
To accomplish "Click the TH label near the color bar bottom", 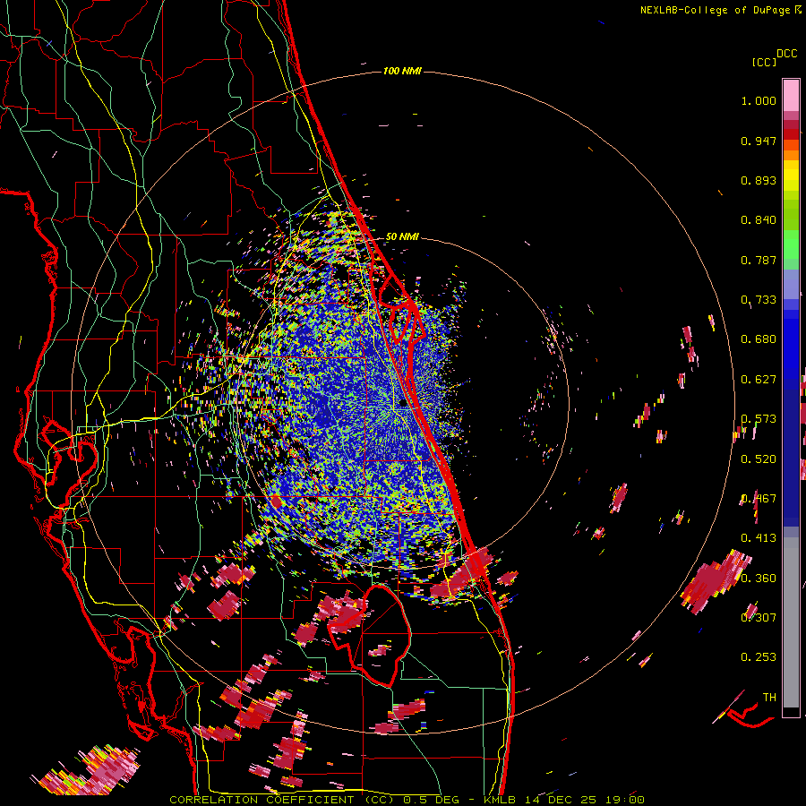I will click(x=769, y=698).
